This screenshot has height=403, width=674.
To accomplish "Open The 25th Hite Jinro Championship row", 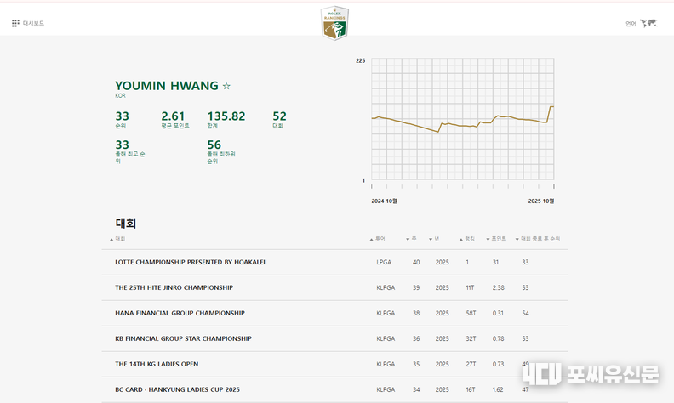I will click(174, 287).
